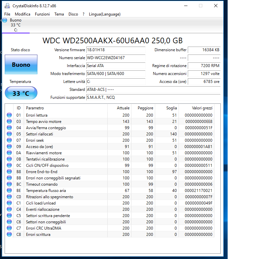This screenshot has width=253, height=259.
Task: Click the Settori riallocati threshold value 140
Action: [173, 134]
